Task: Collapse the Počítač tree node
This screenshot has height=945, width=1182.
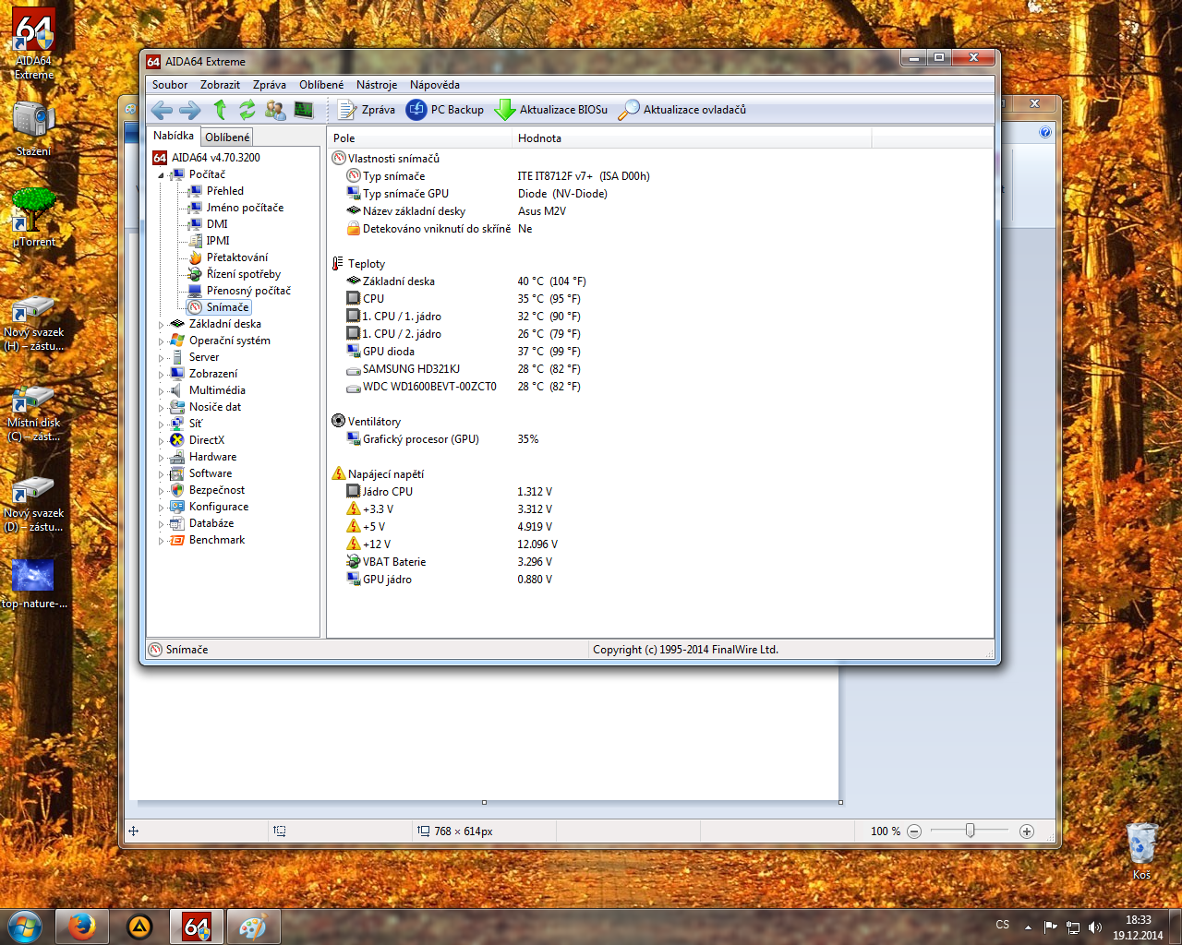Action: pyautogui.click(x=161, y=175)
